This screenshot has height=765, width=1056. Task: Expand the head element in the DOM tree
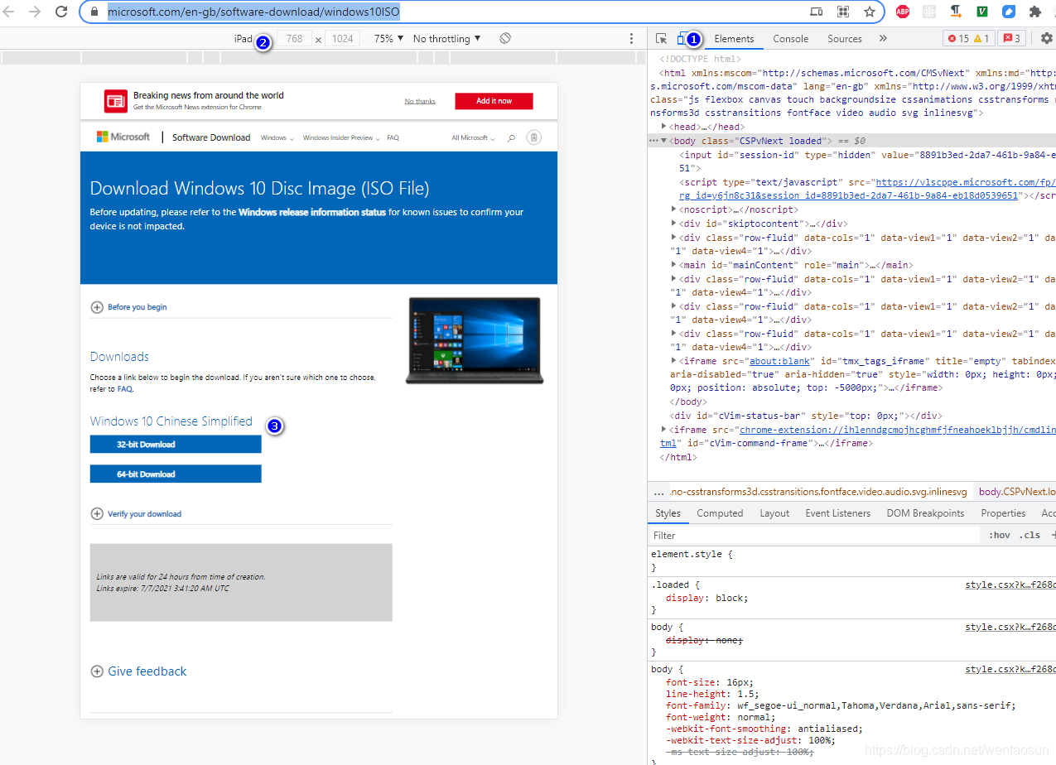(664, 127)
